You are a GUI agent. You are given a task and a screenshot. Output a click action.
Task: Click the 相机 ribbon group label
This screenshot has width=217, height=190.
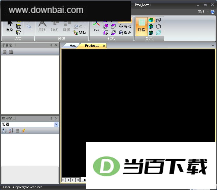coord(111,39)
